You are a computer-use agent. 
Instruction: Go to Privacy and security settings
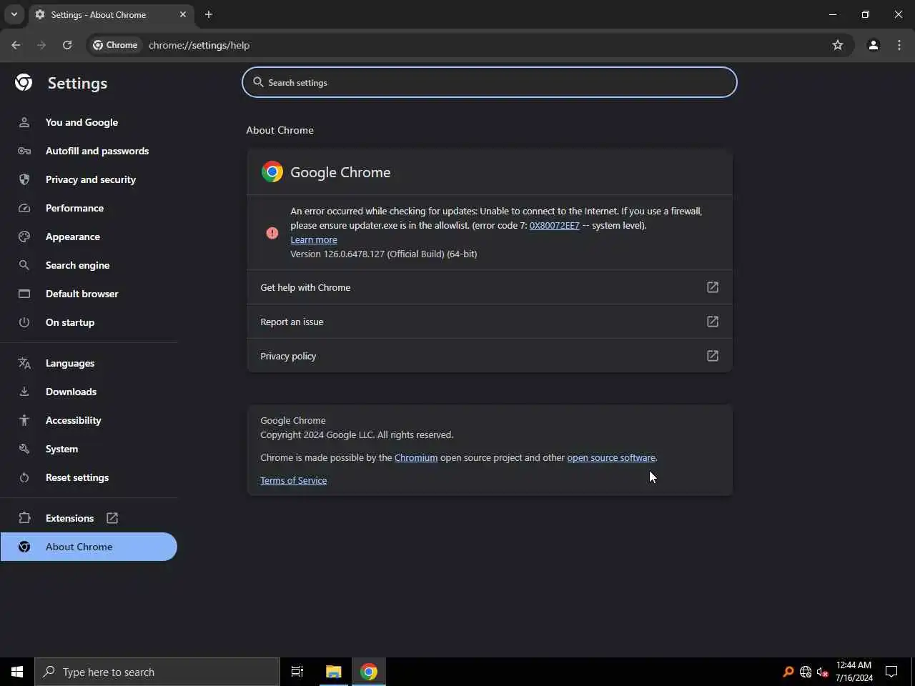tap(89, 179)
